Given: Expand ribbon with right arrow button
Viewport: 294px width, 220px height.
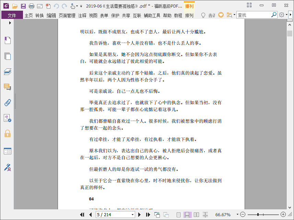Looking at the screenshot, I should (x=291, y=15).
